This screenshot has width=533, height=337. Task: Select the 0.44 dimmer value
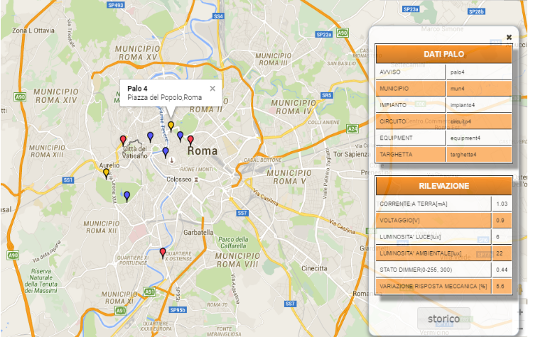(502, 270)
